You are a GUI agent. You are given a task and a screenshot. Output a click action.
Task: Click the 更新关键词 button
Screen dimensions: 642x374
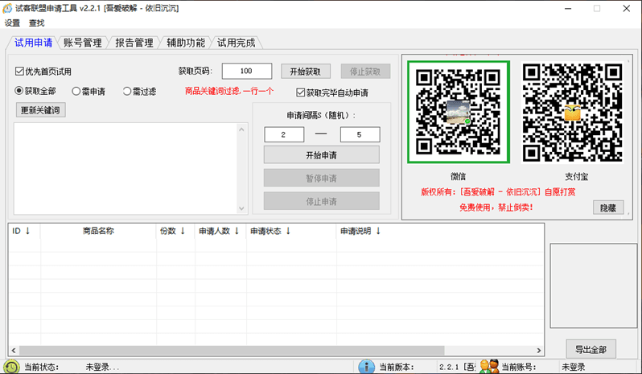(40, 110)
